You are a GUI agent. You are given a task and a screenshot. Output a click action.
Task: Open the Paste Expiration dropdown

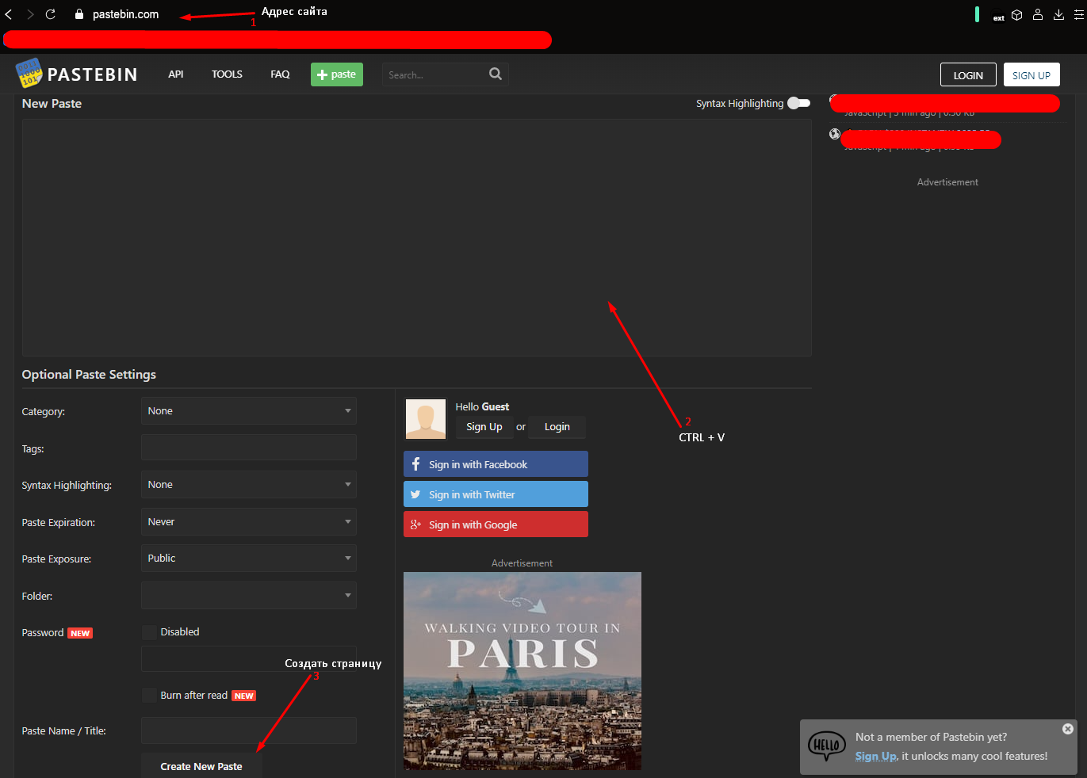coord(249,522)
